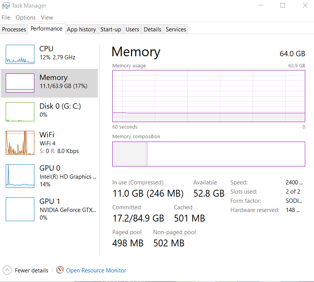The width and height of the screenshot is (314, 282).
Task: Open the File menu
Action: [6, 18]
